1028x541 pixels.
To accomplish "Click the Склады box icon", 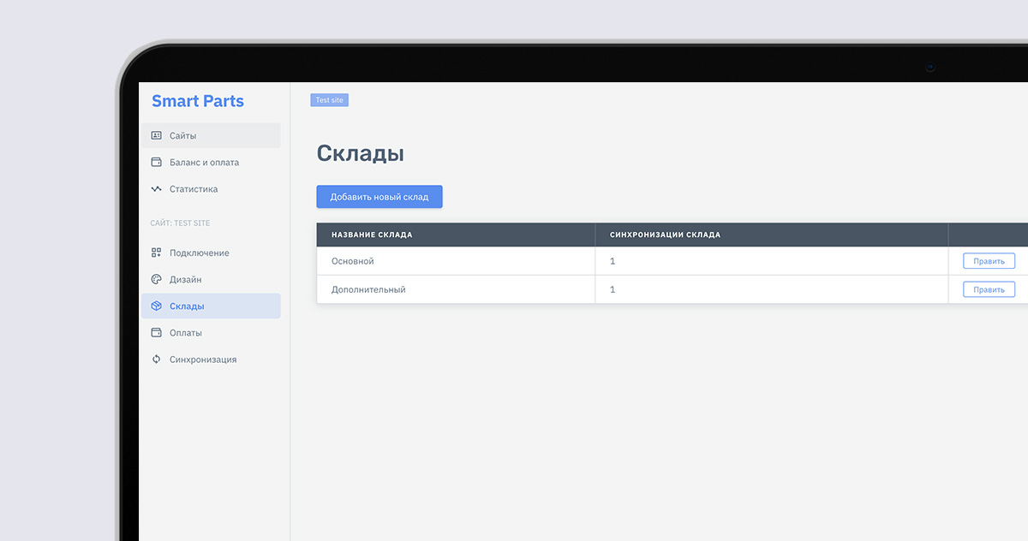I will (x=156, y=306).
